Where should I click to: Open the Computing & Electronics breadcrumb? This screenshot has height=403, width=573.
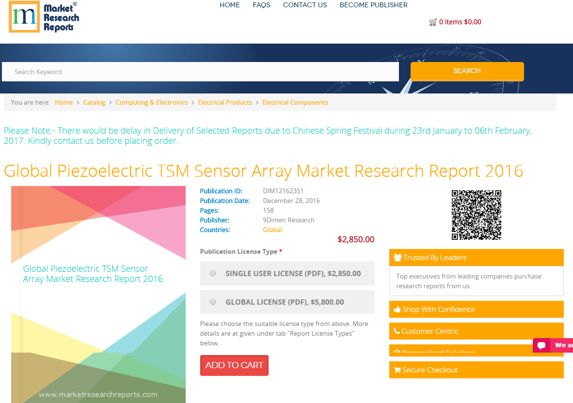click(x=152, y=103)
